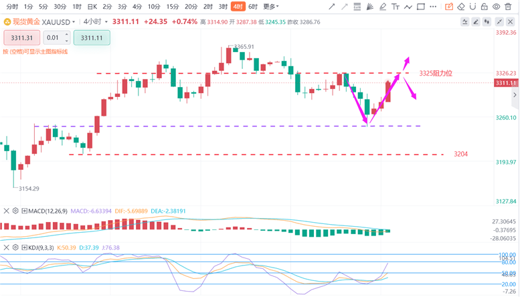
Task: Enable the magnet snap tool
Action: click(472, 7)
